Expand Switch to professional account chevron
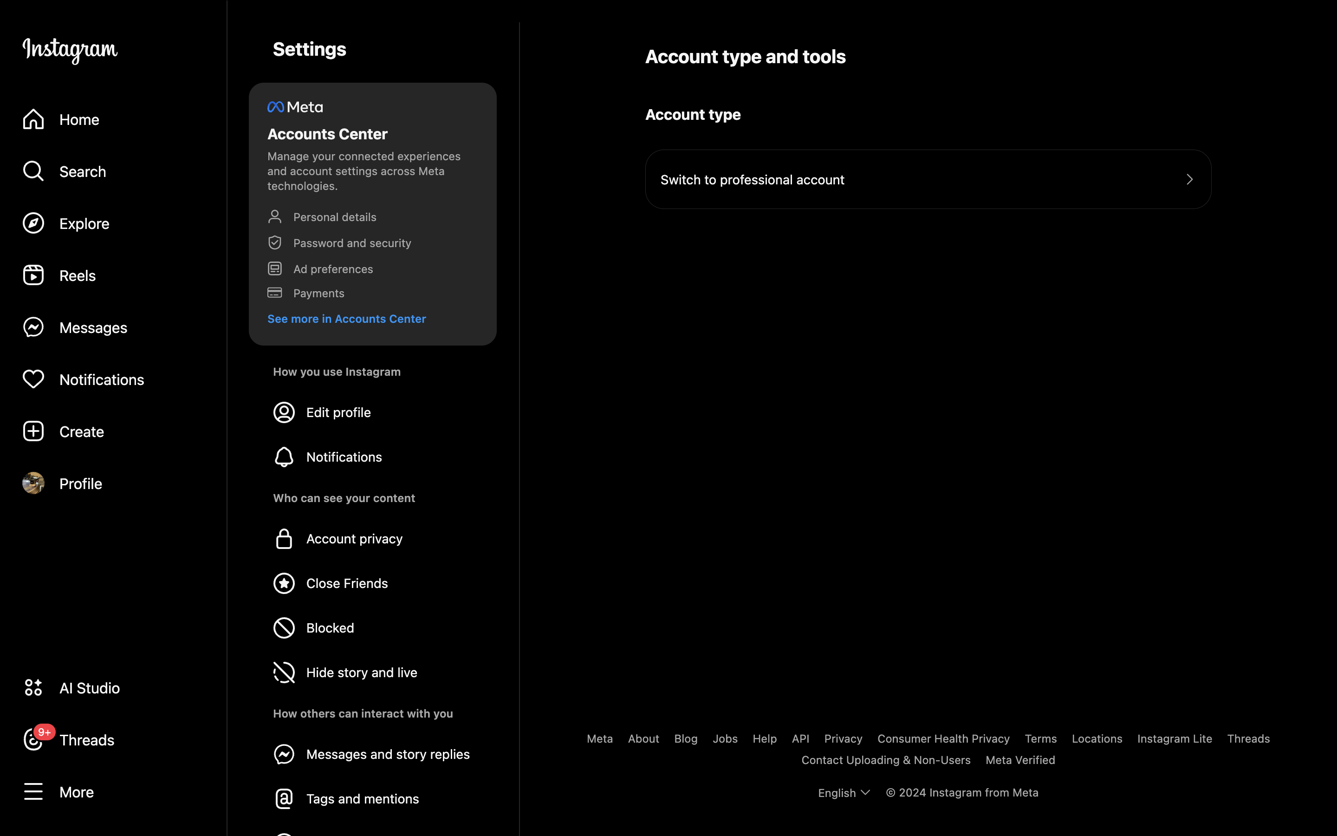The height and width of the screenshot is (836, 1337). click(x=1189, y=180)
